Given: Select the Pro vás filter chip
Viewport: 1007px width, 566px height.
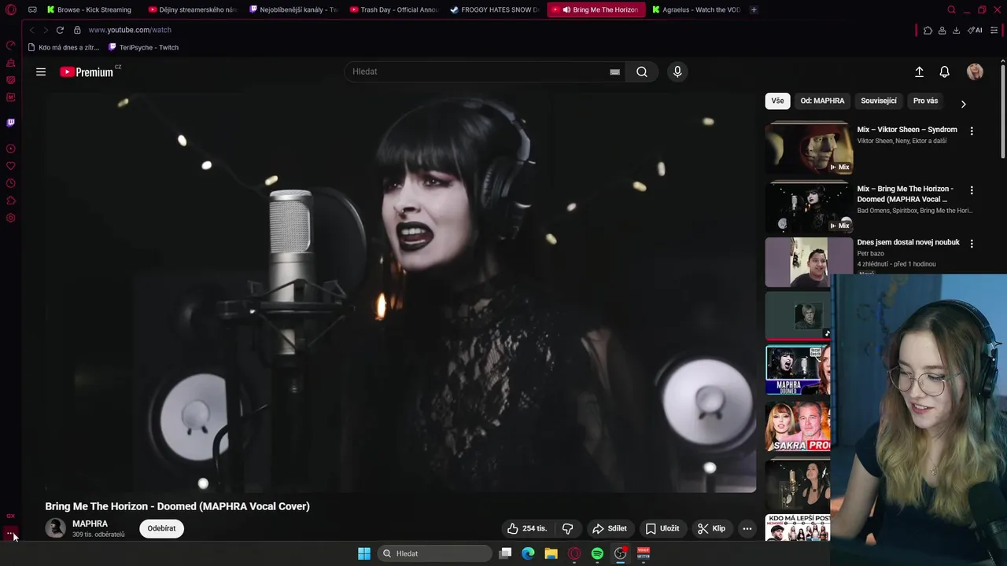Looking at the screenshot, I should [x=925, y=101].
